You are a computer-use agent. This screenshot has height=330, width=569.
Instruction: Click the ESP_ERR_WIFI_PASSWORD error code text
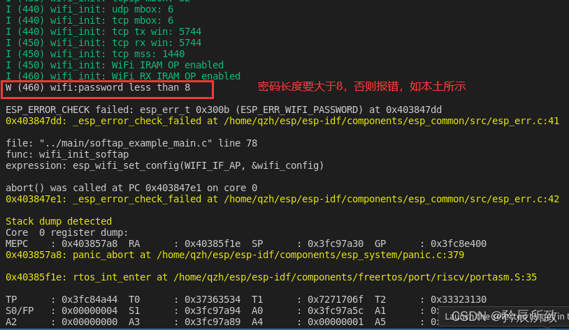pyautogui.click(x=301, y=110)
